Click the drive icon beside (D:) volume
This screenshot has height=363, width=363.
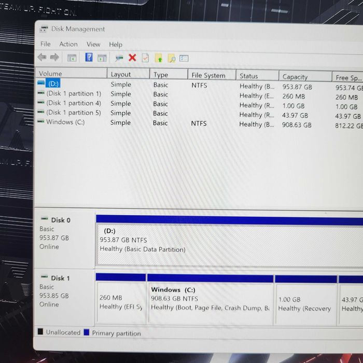41,82
